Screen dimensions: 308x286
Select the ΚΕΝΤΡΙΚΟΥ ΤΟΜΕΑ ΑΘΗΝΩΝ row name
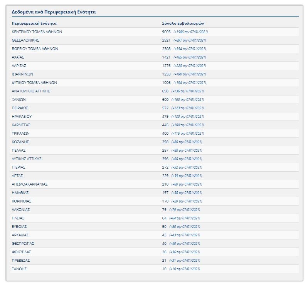point(37,32)
